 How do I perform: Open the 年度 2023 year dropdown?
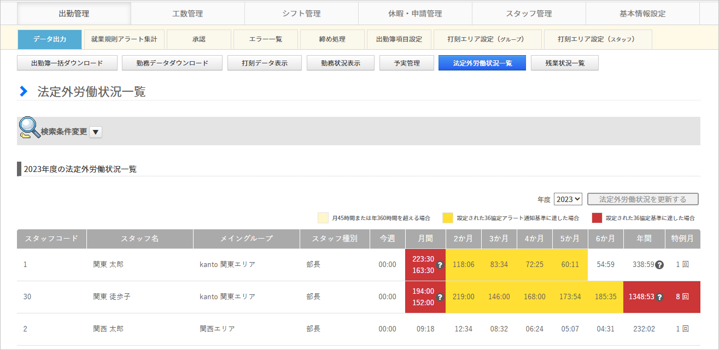coord(568,199)
